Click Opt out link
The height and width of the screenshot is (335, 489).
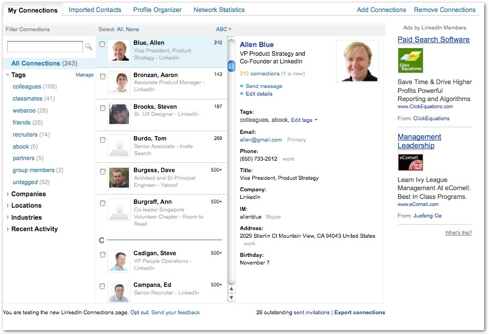139,312
